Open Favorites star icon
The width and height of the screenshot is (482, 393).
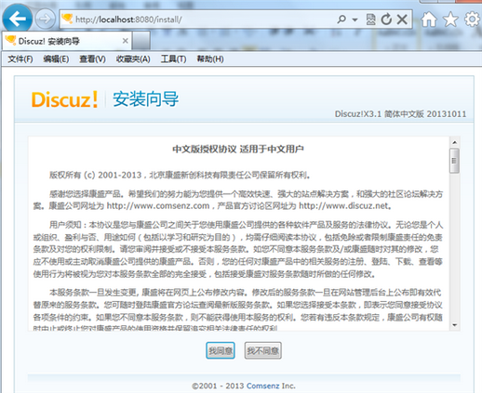click(450, 20)
